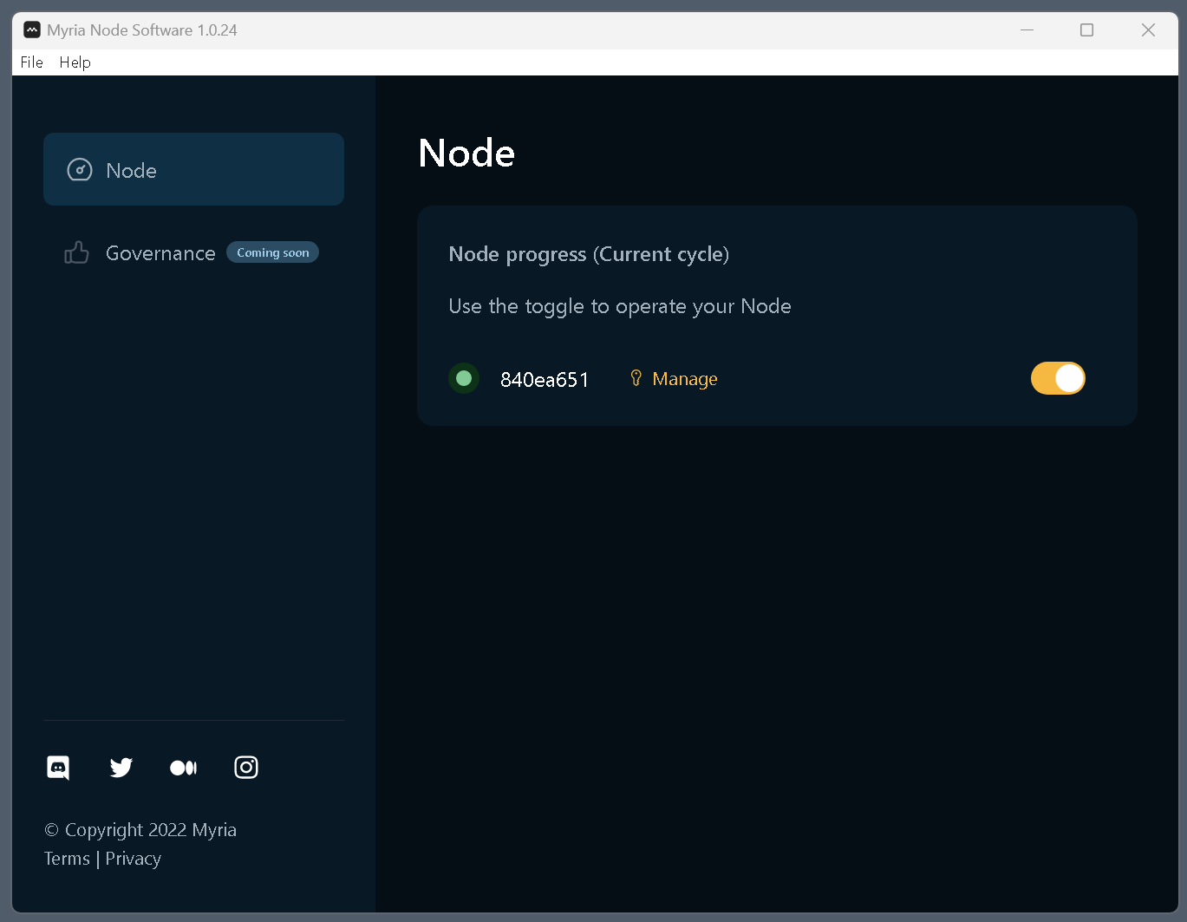The height and width of the screenshot is (922, 1187).
Task: Click the Node page heading
Action: point(466,153)
